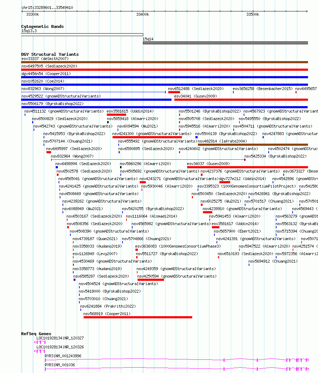Select the 15q13.3 cytogenetic band bar
The height and width of the screenshot is (373, 318).
coord(82,35)
